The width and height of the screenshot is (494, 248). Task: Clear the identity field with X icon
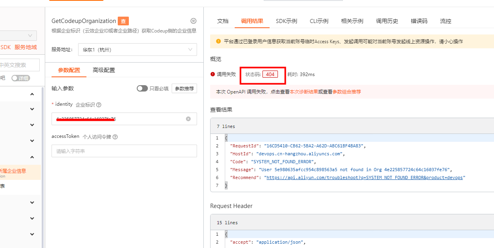click(188, 119)
